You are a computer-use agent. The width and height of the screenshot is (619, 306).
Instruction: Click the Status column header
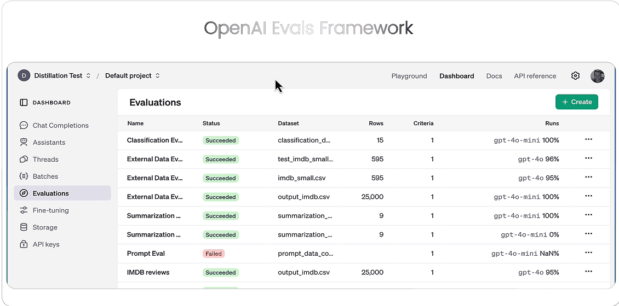pyautogui.click(x=211, y=123)
